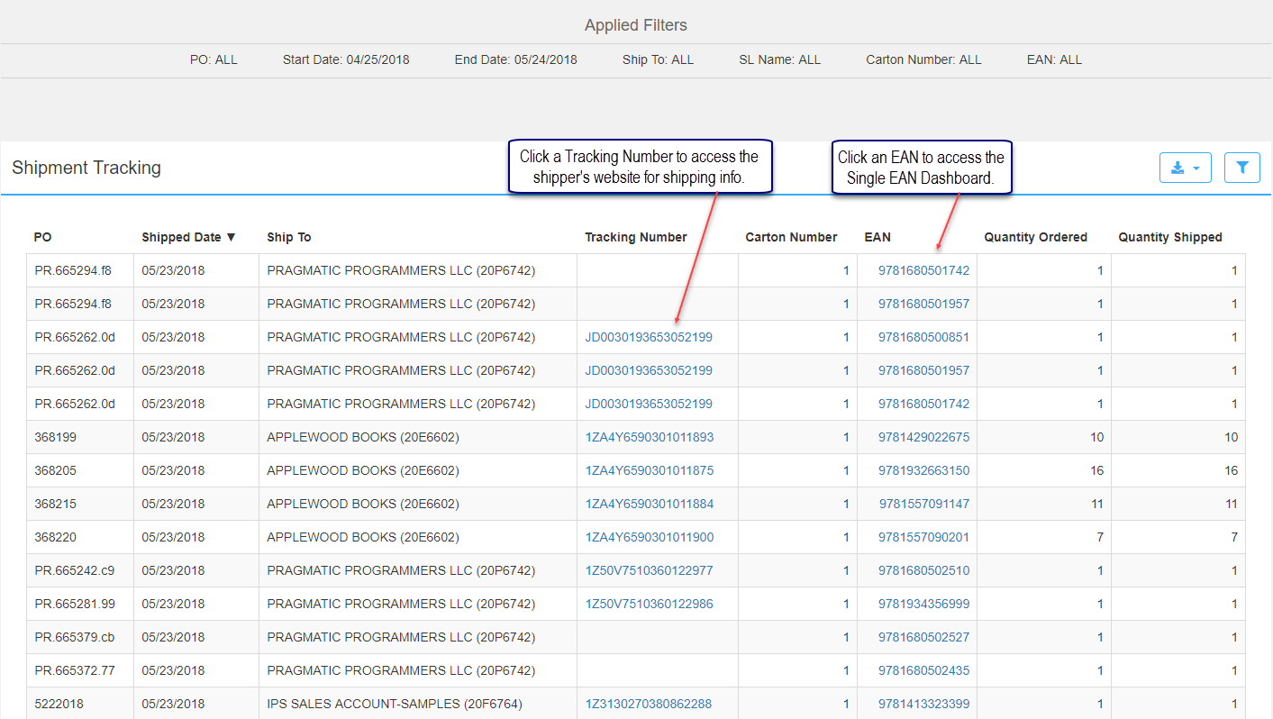Image resolution: width=1273 pixels, height=719 pixels.
Task: Open EAN 9781680502527 link
Action: (923, 637)
